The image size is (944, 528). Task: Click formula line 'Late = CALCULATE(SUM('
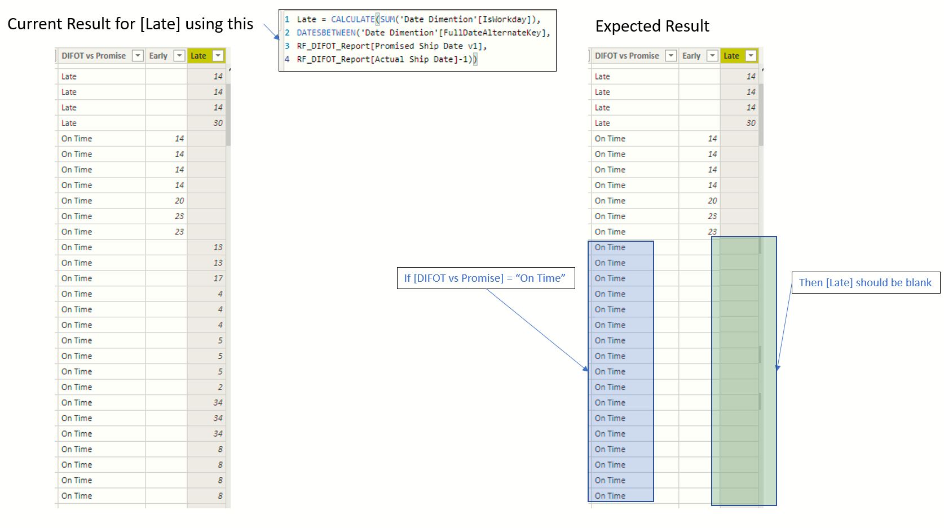pyautogui.click(x=418, y=19)
